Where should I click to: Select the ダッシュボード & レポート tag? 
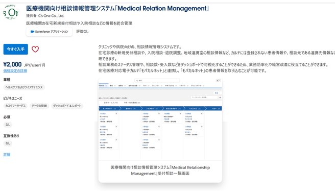point(67,106)
